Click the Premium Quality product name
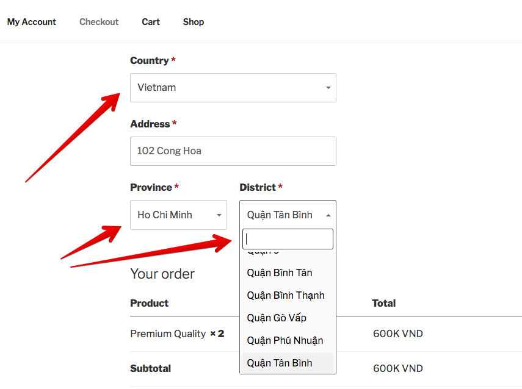Image resolution: width=522 pixels, height=389 pixels. pos(168,334)
